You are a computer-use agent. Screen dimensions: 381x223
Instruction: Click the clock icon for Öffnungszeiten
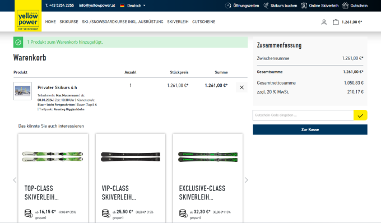click(228, 6)
